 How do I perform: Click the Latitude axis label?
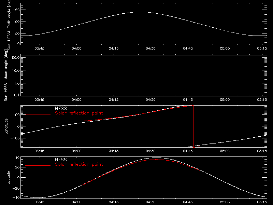coord(8,178)
